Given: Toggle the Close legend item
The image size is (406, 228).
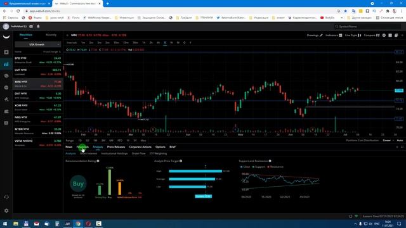Looking at the screenshot, I should click(x=246, y=167).
